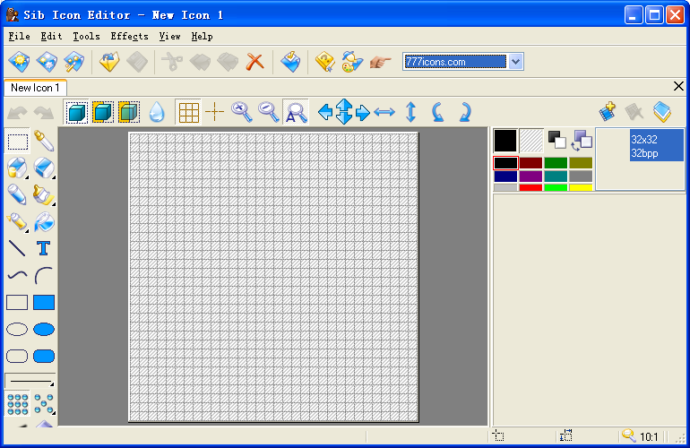Flip image vertically with up-down arrow

coord(410,112)
